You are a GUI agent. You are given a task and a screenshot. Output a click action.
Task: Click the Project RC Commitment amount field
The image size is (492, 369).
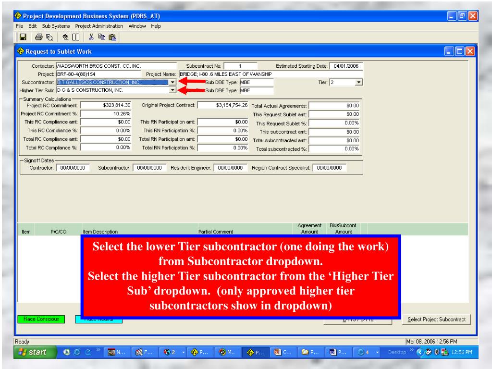(106, 105)
